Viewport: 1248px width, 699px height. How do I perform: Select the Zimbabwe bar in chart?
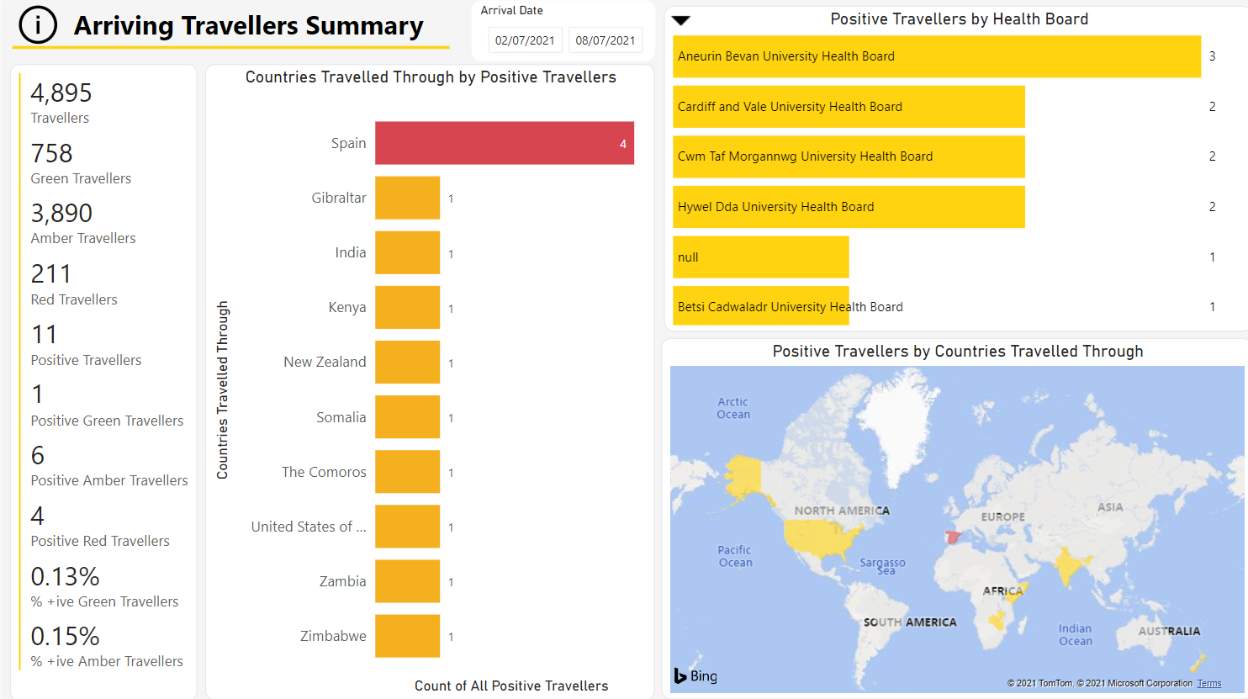tap(407, 636)
